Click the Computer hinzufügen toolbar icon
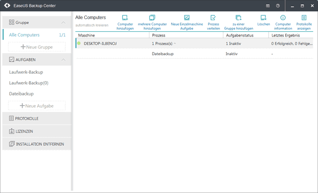318x193 pixels. pyautogui.click(x=125, y=18)
